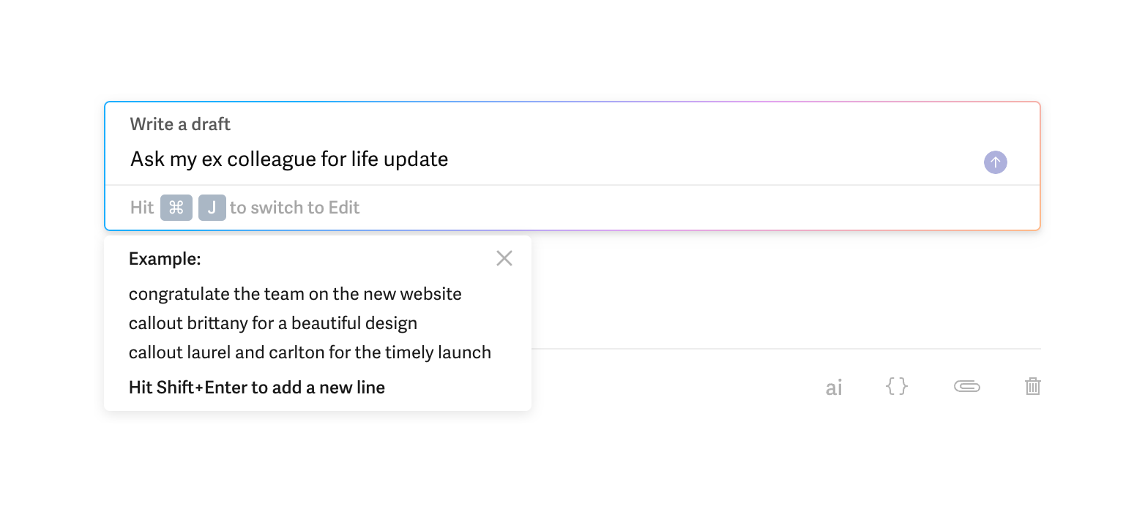Close the Example tooltip popup
Screen dimensions: 1145x517
(x=504, y=258)
